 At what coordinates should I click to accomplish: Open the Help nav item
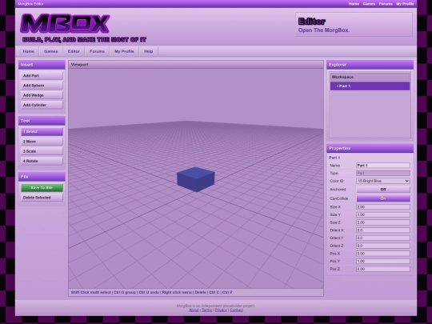149,51
